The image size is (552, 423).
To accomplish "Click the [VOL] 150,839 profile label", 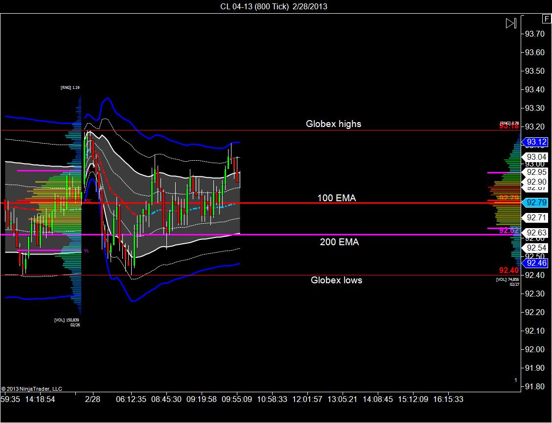I will pos(67,320).
